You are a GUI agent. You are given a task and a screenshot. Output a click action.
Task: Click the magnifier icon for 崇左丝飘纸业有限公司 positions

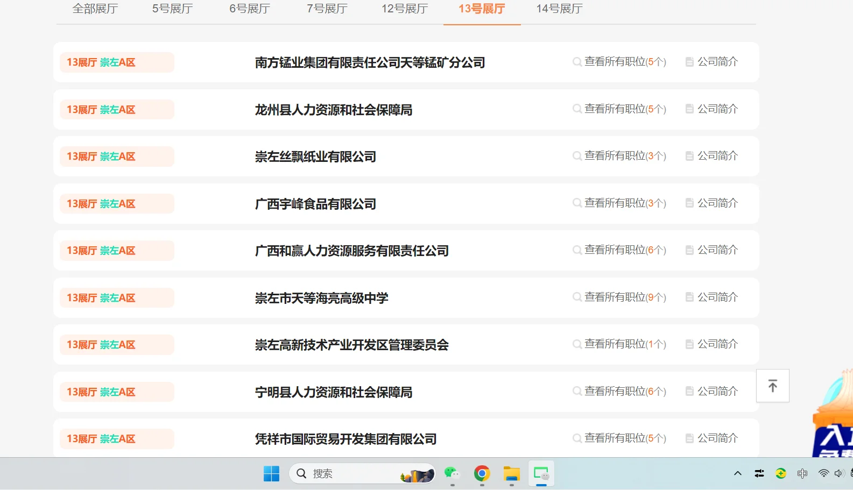coord(577,156)
